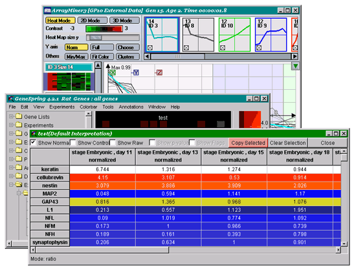Click the Copy Selected button
The height and width of the screenshot is (272, 356).
click(x=248, y=143)
